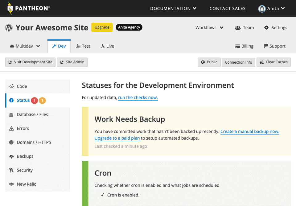
Task: Click the Public button
Action: 209,62
